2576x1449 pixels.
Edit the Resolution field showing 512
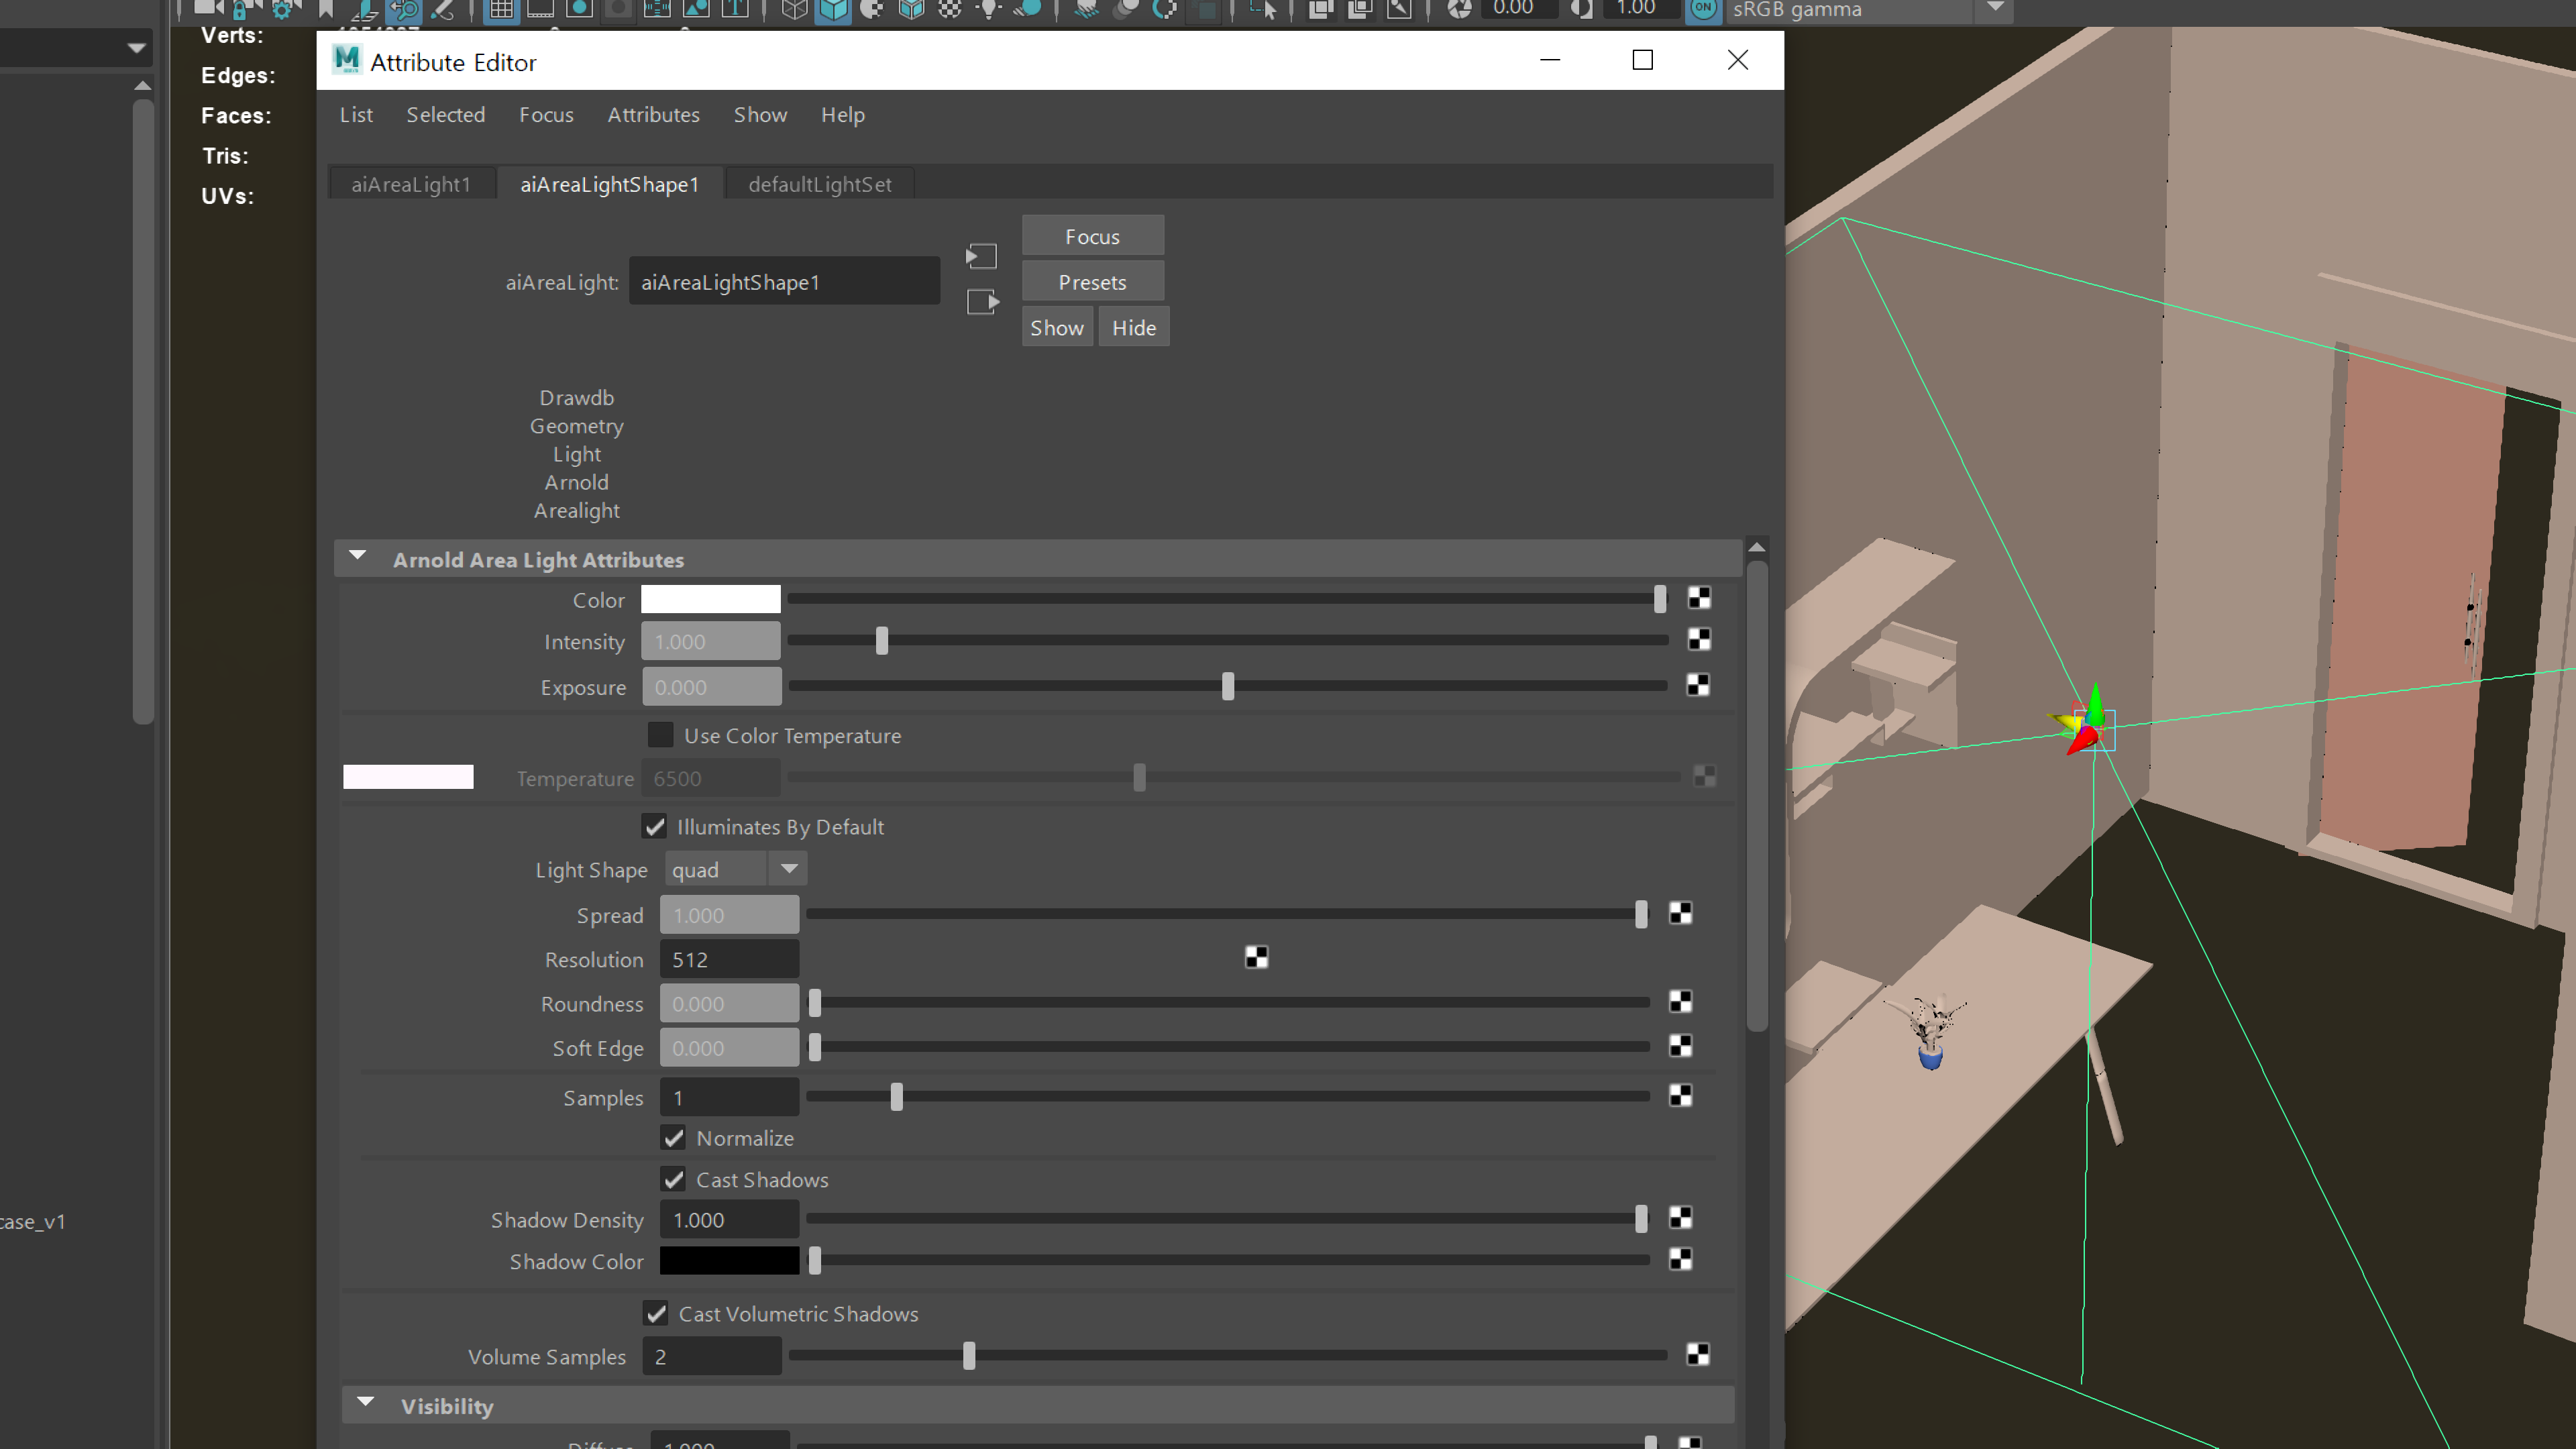(x=729, y=958)
